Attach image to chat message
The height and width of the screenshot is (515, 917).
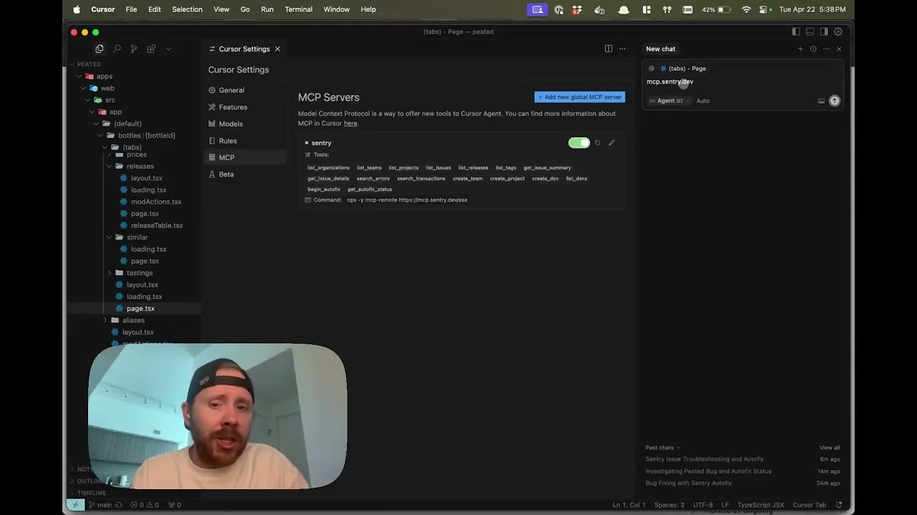click(821, 101)
